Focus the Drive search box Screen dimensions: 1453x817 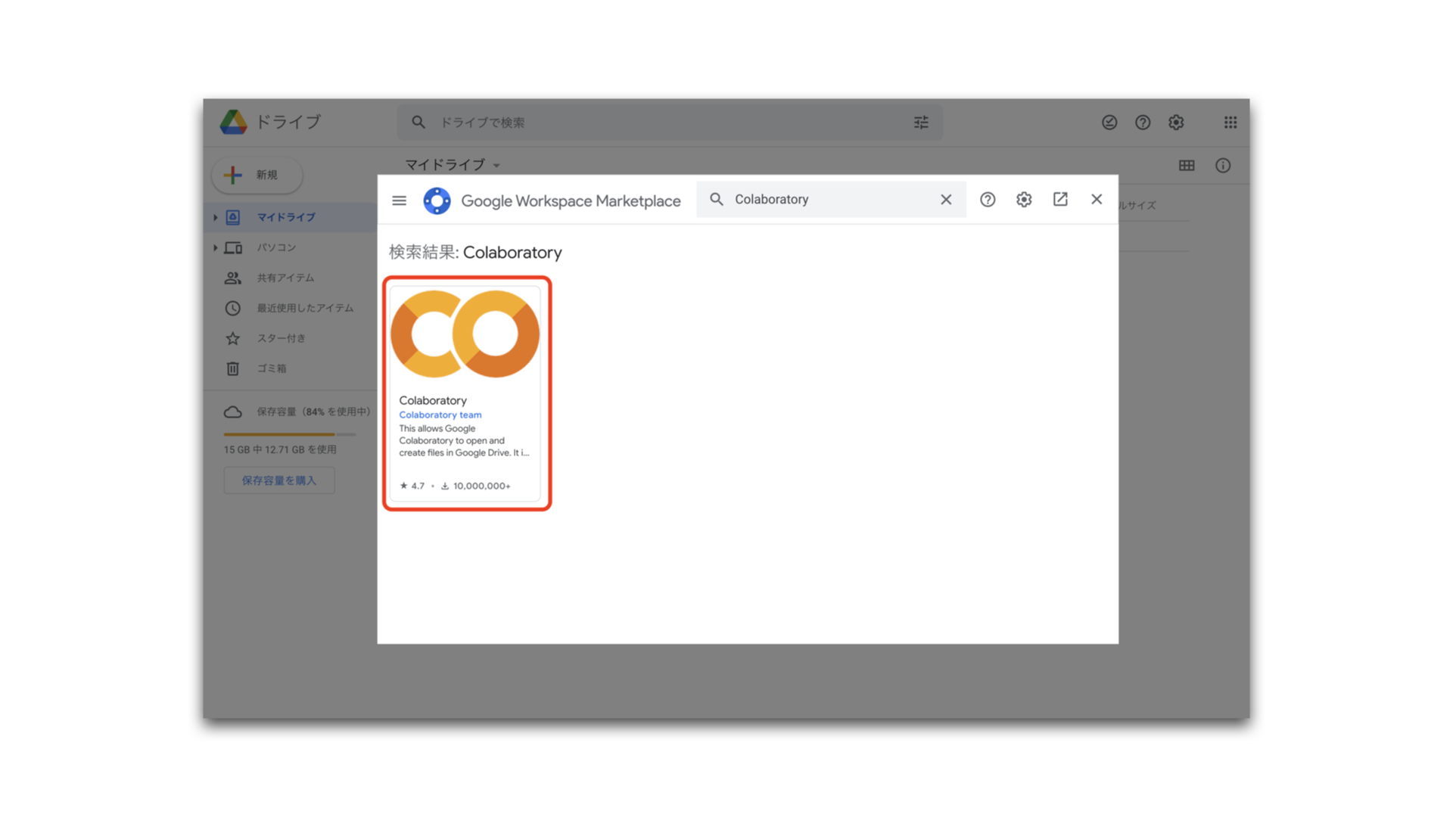(x=670, y=122)
